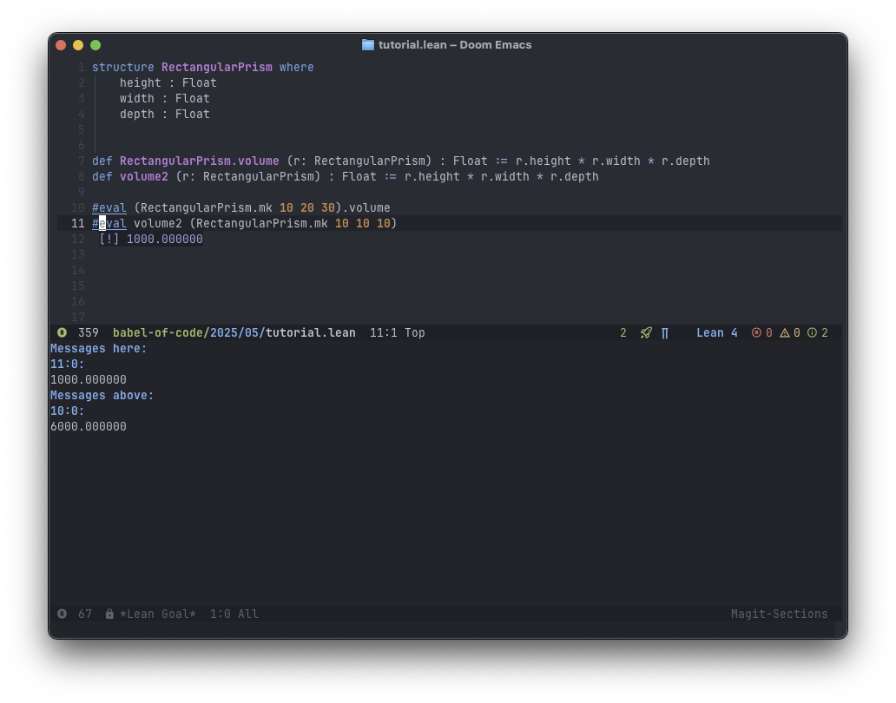The width and height of the screenshot is (896, 703).
Task: Click the 67 buffer size number
Action: coord(84,614)
